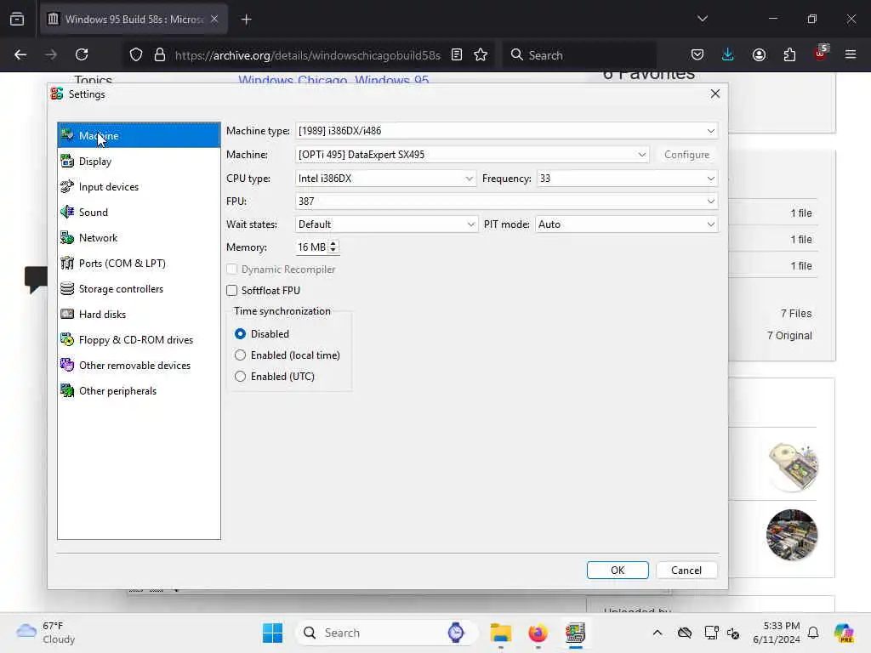This screenshot has width=871, height=653.
Task: Click the Firefox Search box
Action: point(580,55)
